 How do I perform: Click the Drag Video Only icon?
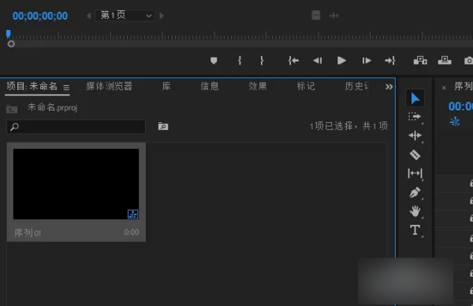tap(316, 15)
